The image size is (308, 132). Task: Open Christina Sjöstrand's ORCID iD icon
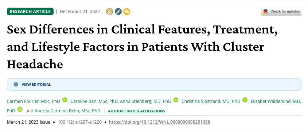[245, 100]
